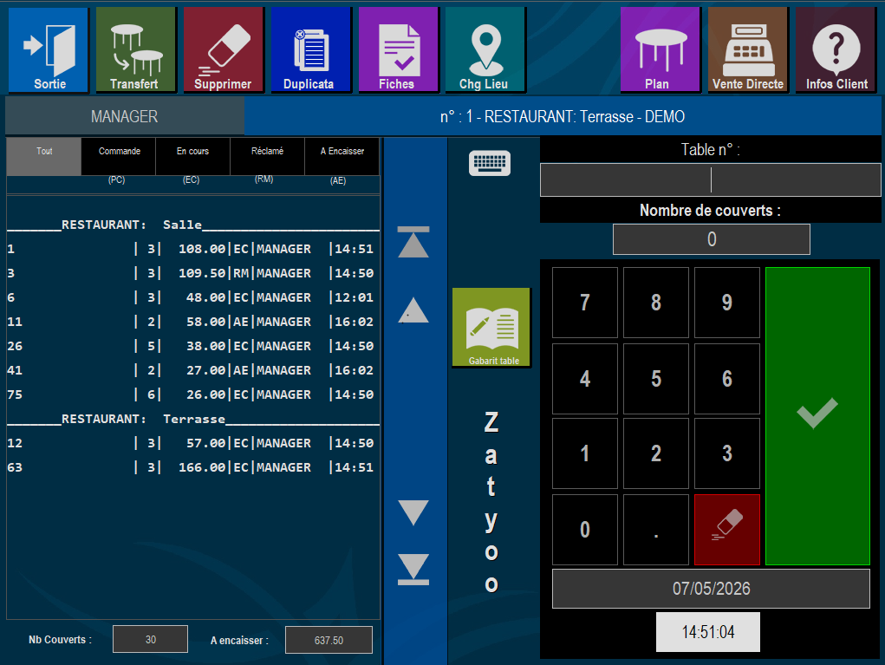The image size is (885, 665).
Task: Click the Table n° input field
Action: pos(711,180)
